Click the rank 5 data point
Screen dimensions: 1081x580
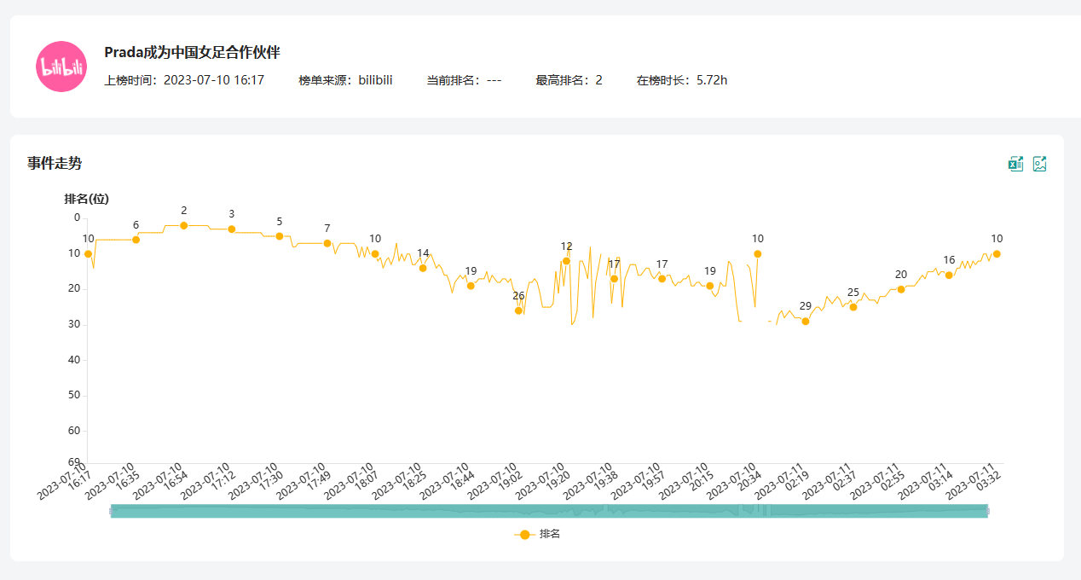[x=279, y=236]
